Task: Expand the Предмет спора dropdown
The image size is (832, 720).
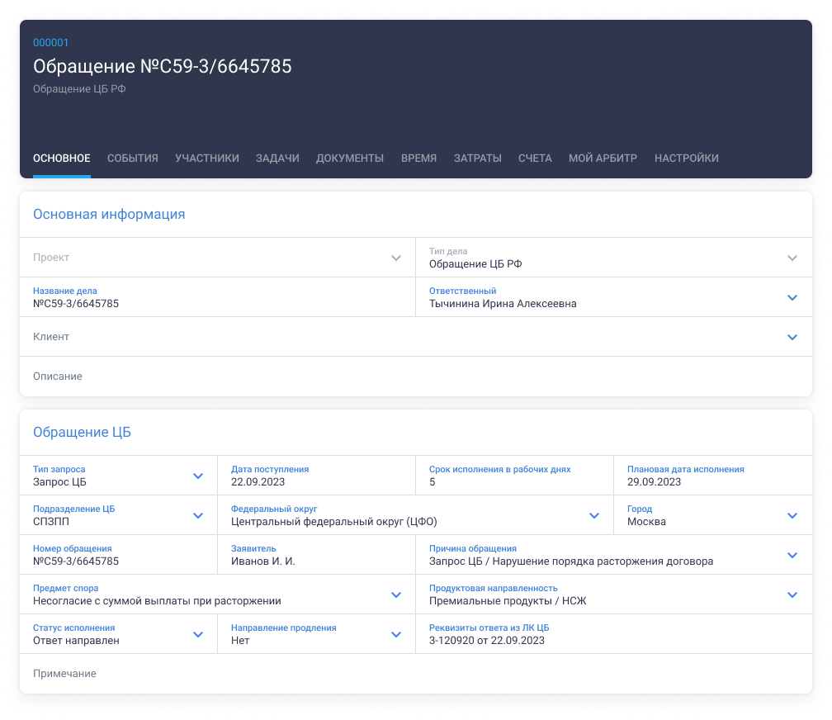Action: (x=396, y=594)
